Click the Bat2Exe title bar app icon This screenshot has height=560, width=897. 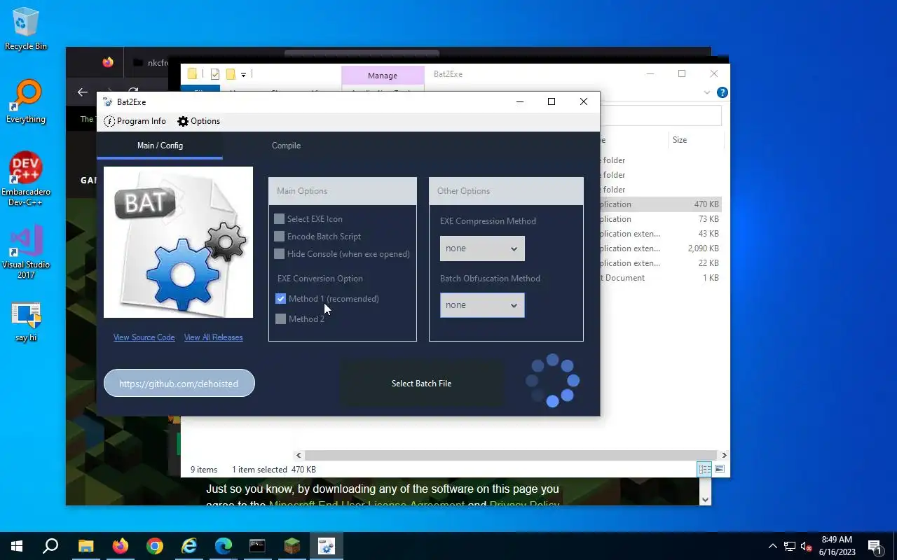(108, 101)
